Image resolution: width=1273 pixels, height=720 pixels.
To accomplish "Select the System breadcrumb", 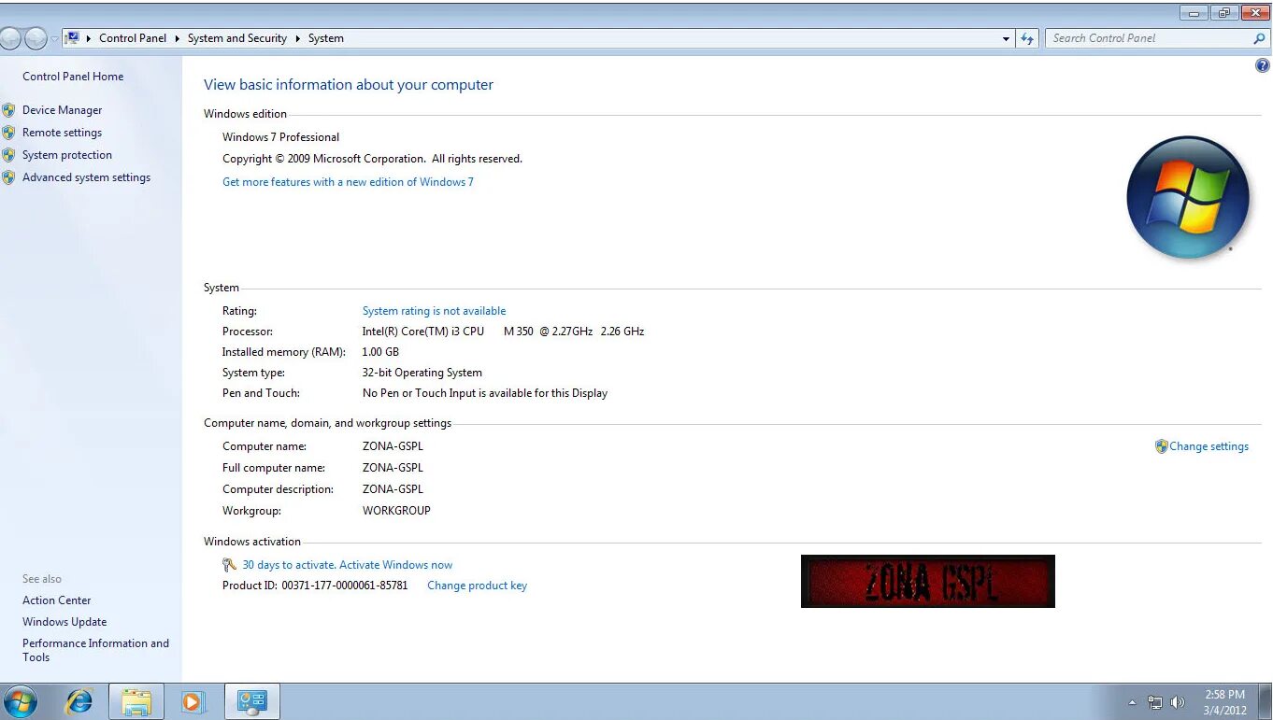I will click(326, 38).
